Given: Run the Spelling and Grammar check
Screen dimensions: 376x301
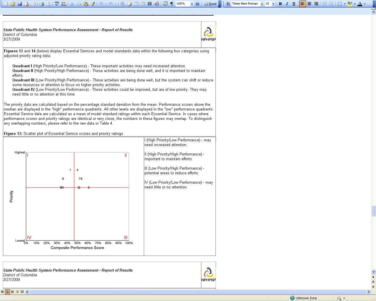Looking at the screenshot, I should click(57, 4).
